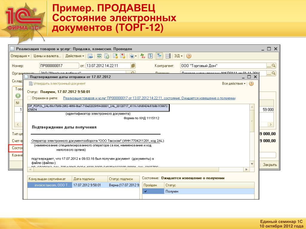Click the Статус column header in states table
This screenshot has height=229, width=306.
(x=209, y=185)
